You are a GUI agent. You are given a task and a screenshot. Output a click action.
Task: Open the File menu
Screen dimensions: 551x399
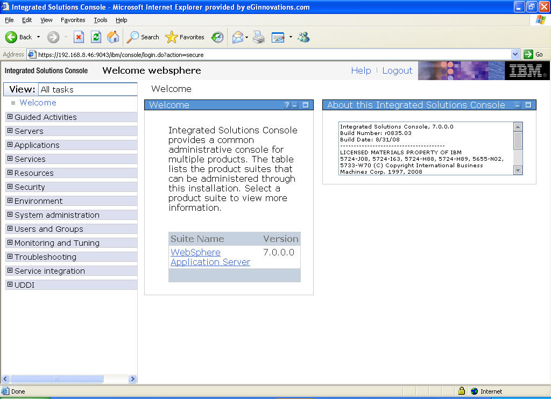[x=10, y=20]
